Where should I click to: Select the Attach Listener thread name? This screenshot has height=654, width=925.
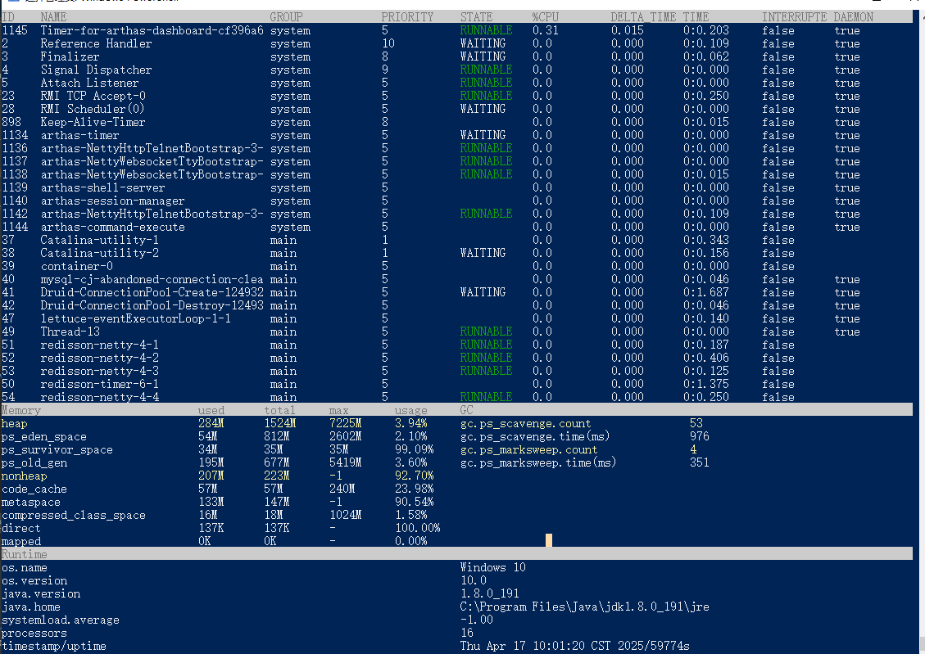pyautogui.click(x=89, y=83)
